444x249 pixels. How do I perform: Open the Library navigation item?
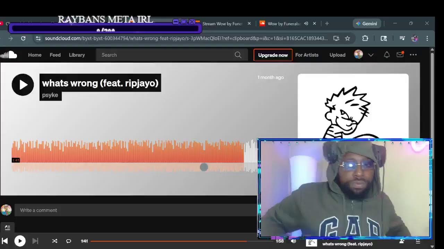(x=77, y=55)
